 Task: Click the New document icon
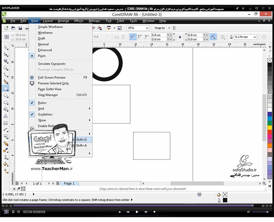point(6,28)
